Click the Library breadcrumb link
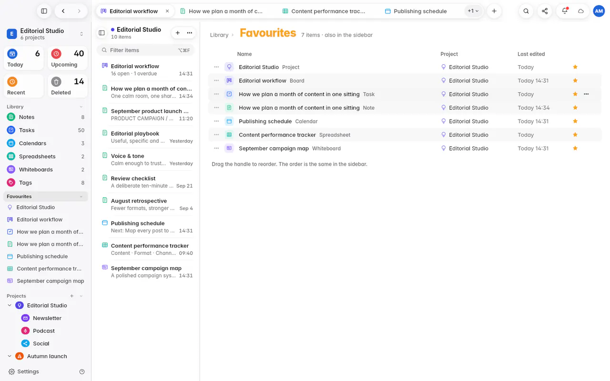The height and width of the screenshot is (381, 610). [219, 35]
